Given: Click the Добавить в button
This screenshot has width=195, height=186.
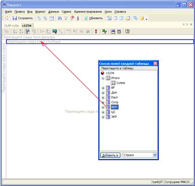Looking at the screenshot, I should click(110, 155).
